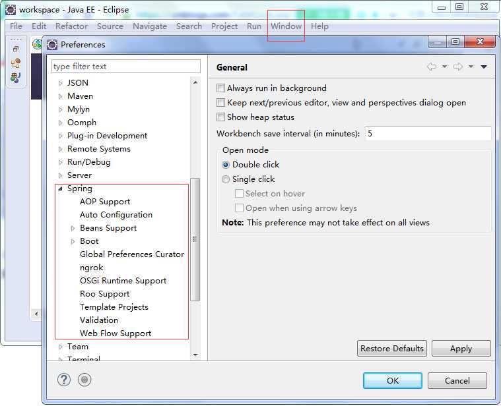Click the Eclipse icon in Preferences title bar
The image size is (501, 406).
[52, 45]
